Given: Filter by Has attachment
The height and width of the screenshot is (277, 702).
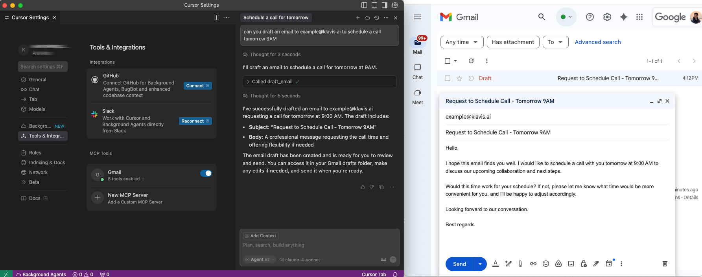Looking at the screenshot, I should click(x=513, y=42).
